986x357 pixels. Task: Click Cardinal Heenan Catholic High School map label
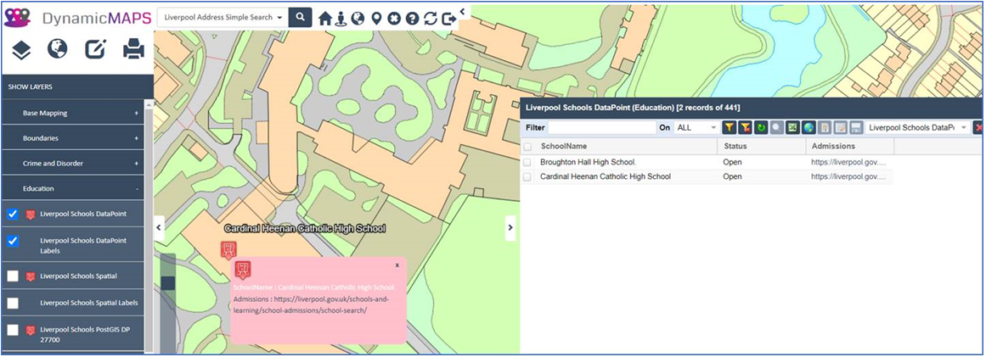[x=304, y=229]
